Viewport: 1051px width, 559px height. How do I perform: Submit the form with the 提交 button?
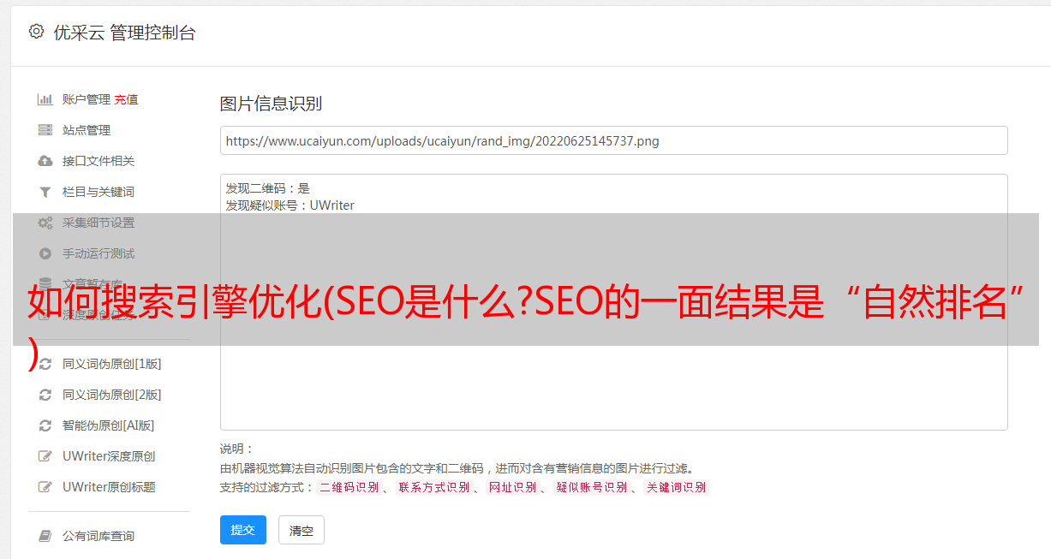(x=243, y=530)
